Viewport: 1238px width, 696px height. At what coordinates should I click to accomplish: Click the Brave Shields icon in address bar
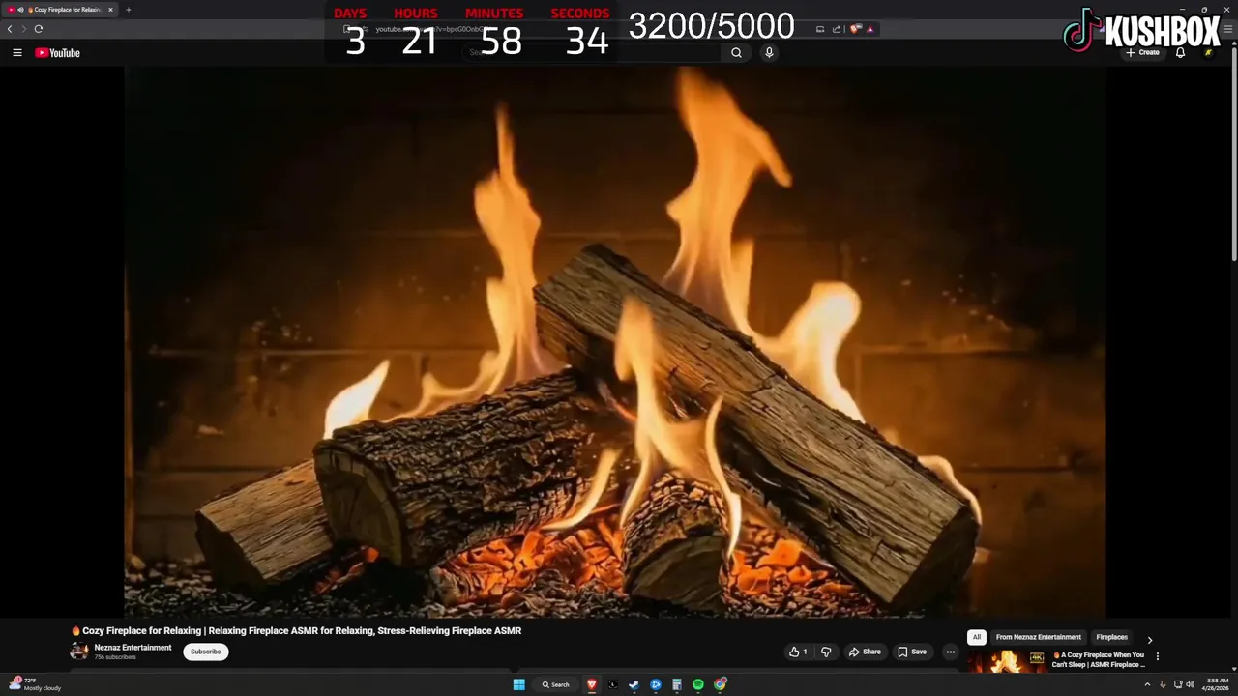point(855,29)
